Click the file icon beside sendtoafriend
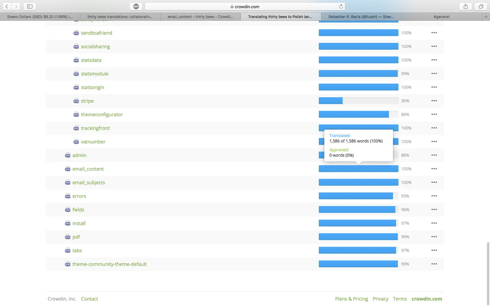The width and height of the screenshot is (490, 306). coord(76,33)
